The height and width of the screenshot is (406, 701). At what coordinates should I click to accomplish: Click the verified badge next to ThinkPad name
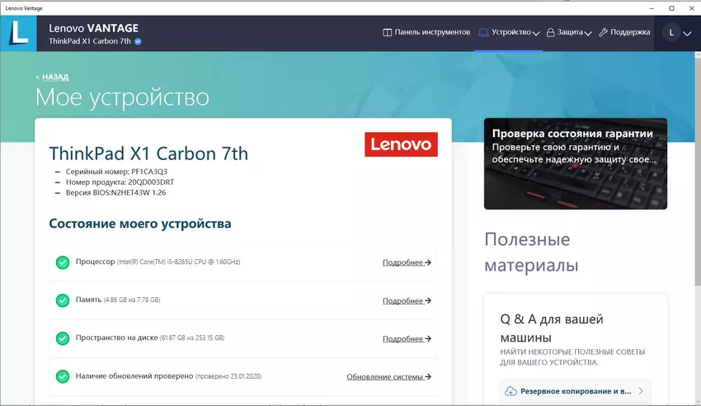point(138,40)
